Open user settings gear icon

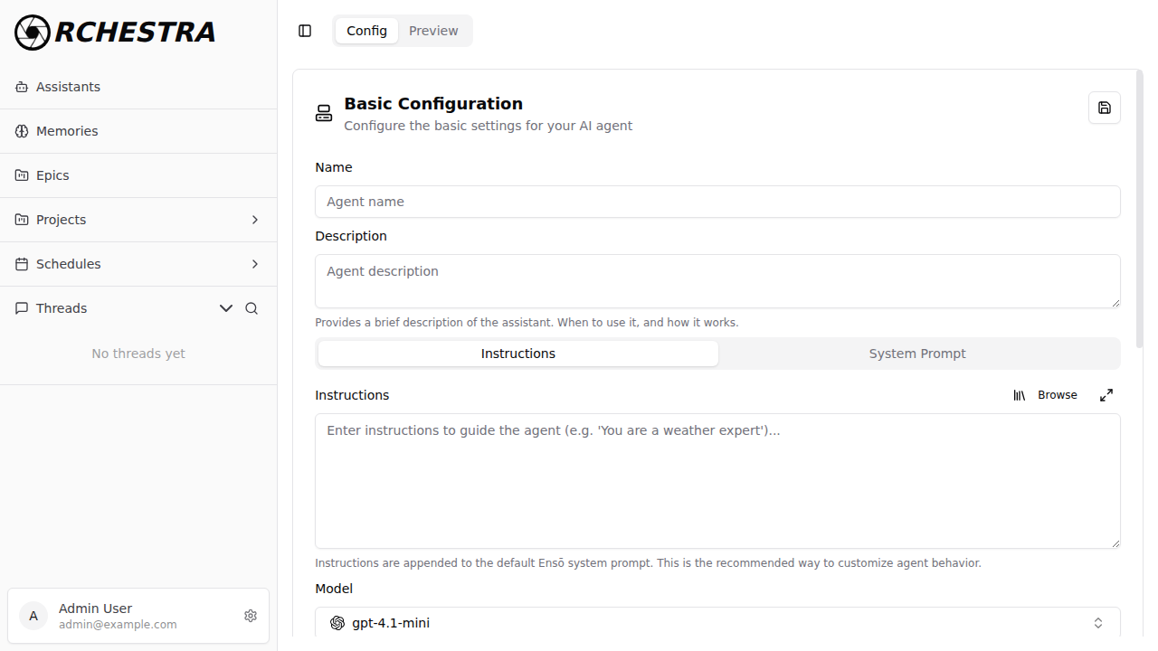251,616
